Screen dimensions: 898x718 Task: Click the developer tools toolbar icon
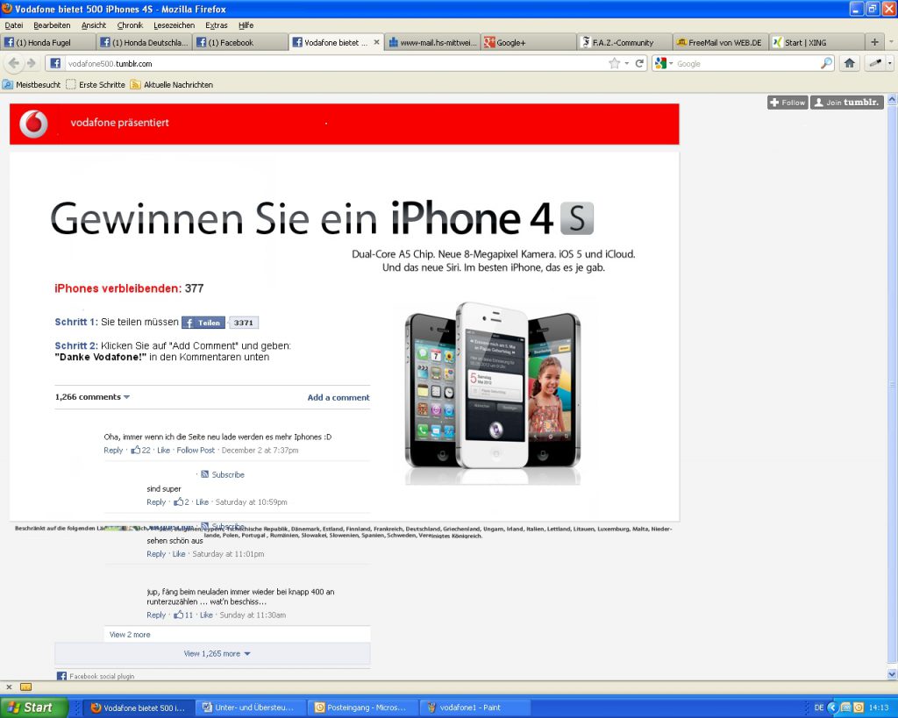875,63
